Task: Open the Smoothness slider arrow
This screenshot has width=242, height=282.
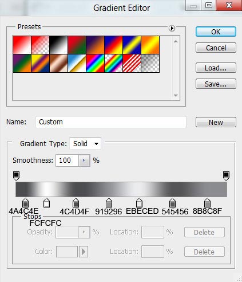Action: point(84,160)
